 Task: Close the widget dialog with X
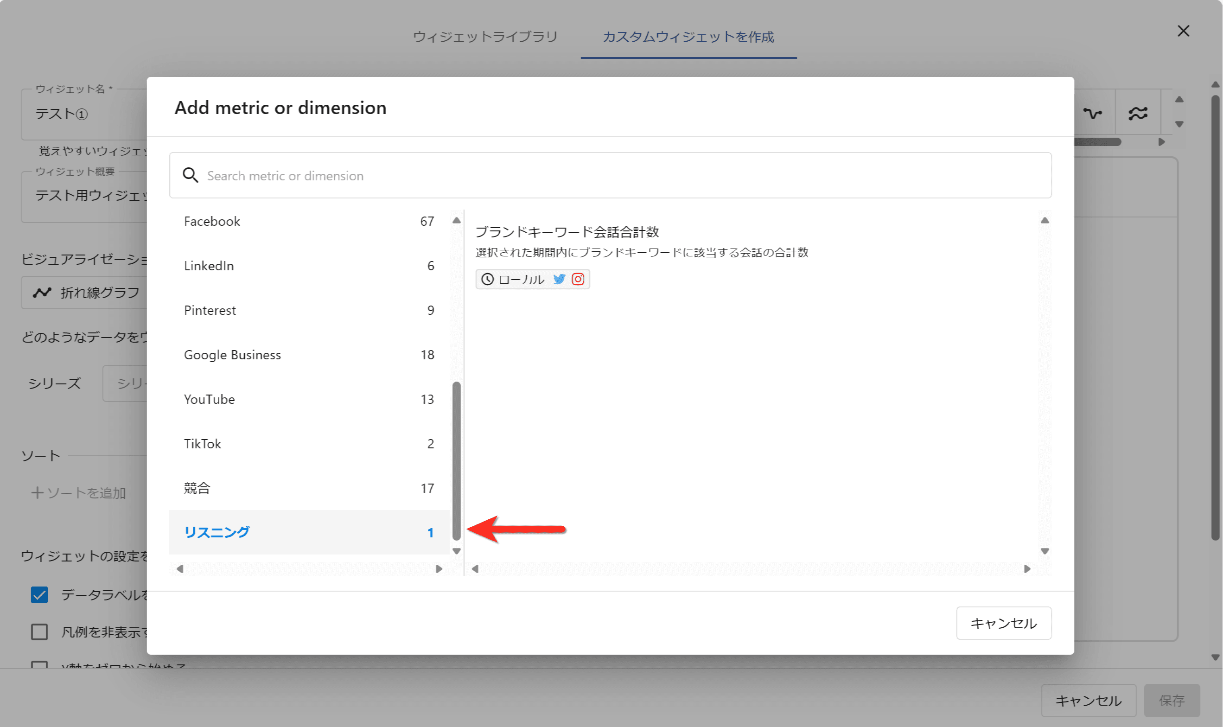click(1183, 31)
